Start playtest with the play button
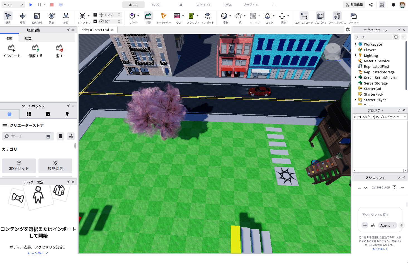Image resolution: width=408 pixels, height=263 pixels. 31,5
